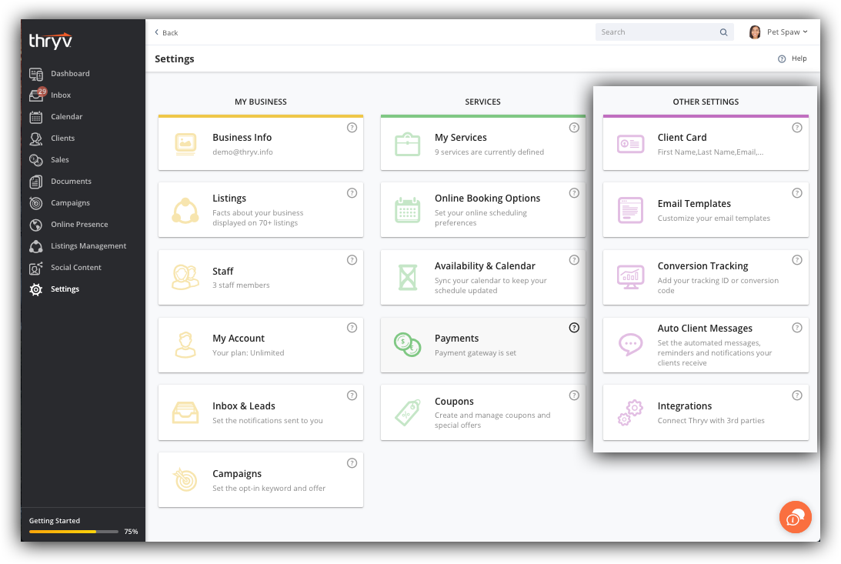Click the Getting Started label
841x564 pixels.
coord(54,521)
